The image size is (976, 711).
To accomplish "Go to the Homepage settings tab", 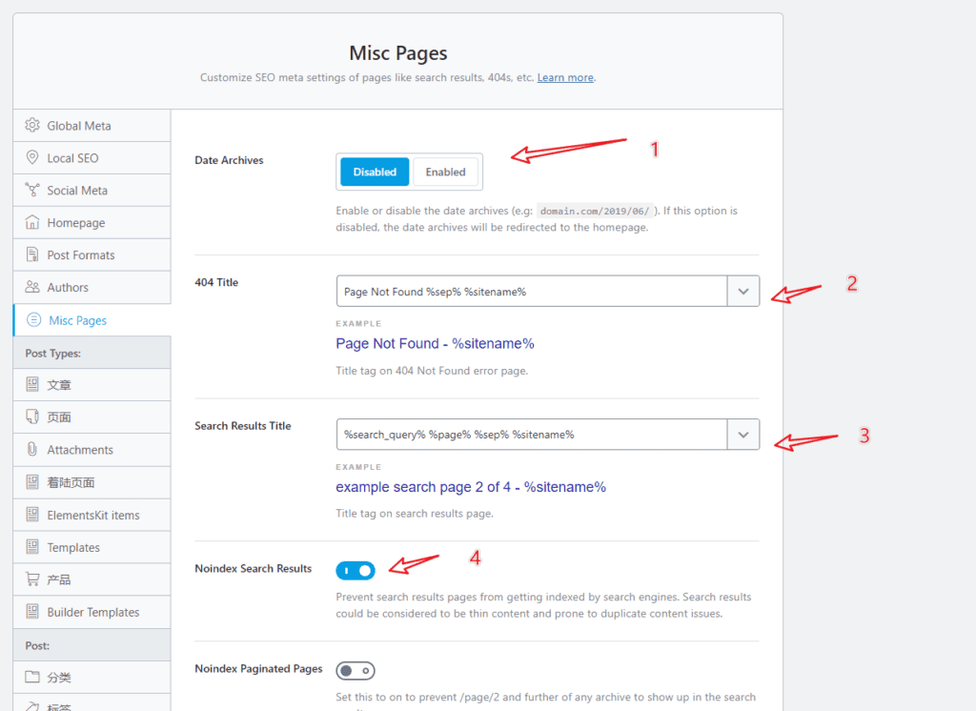I will (x=92, y=223).
